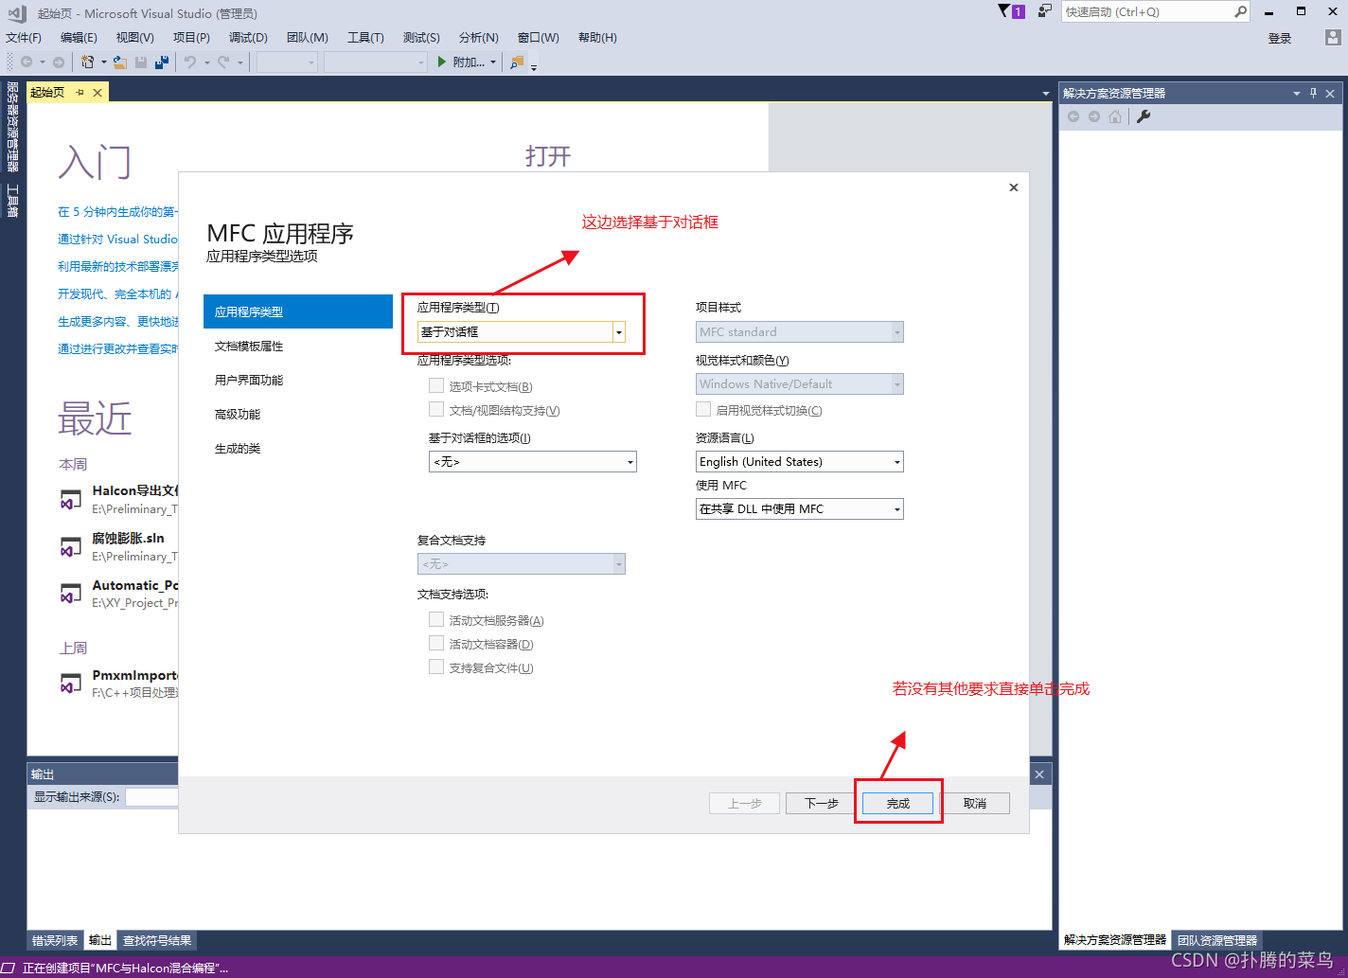Click the 登录 sign-in link
The height and width of the screenshot is (978, 1348).
(1280, 39)
